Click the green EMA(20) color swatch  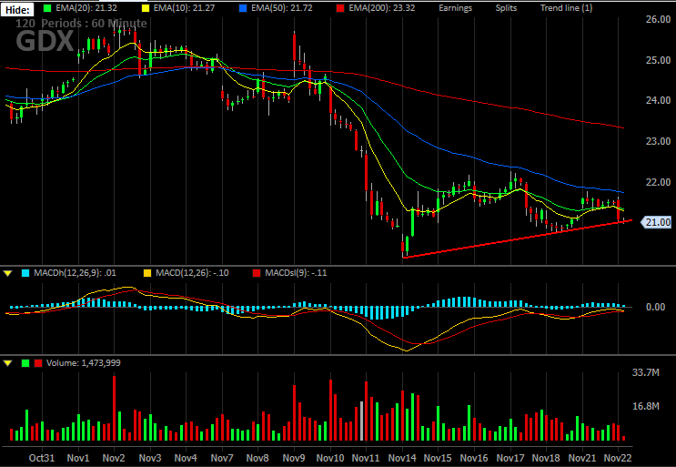pyautogui.click(x=48, y=8)
